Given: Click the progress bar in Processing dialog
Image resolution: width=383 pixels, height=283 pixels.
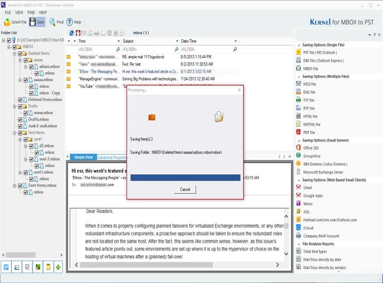Looking at the screenshot, I should coord(185,178).
